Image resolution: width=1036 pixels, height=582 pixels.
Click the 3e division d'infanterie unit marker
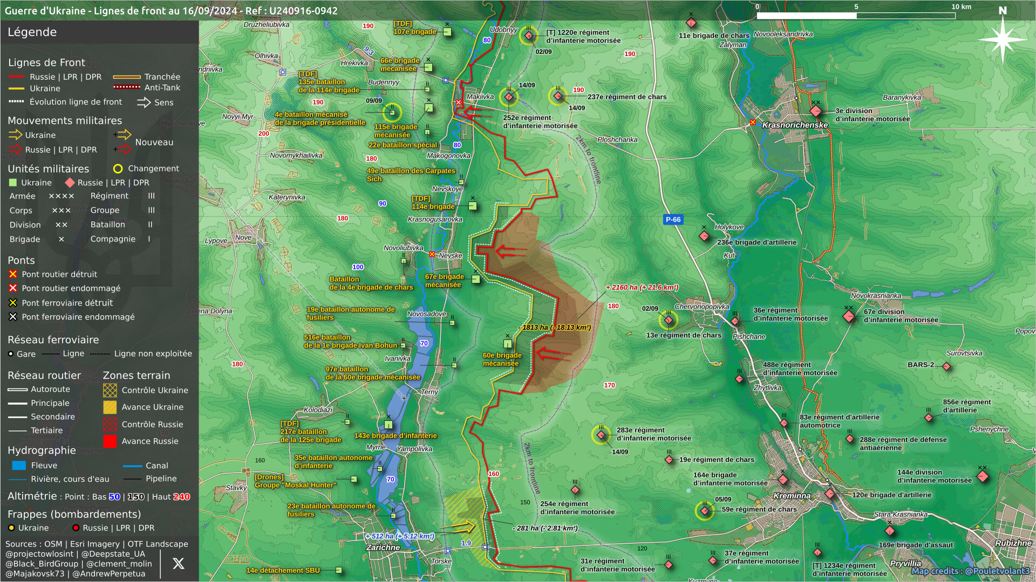(816, 111)
